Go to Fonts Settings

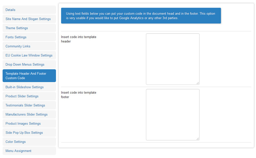(x=29, y=37)
